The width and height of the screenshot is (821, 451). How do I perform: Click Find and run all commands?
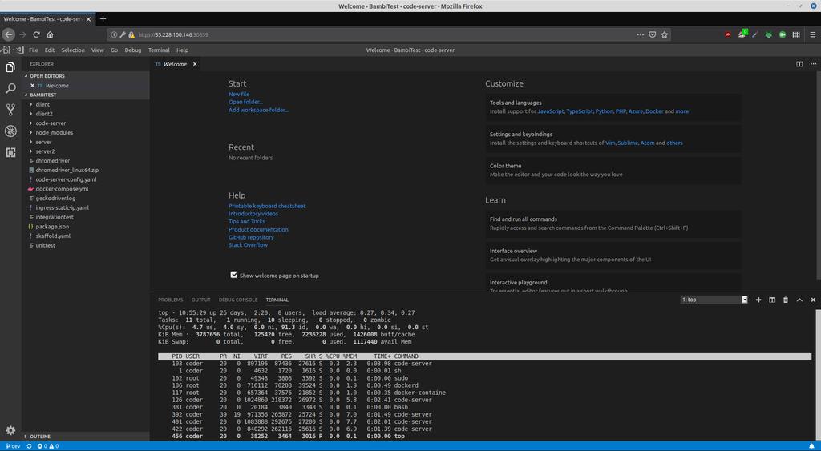click(613, 223)
